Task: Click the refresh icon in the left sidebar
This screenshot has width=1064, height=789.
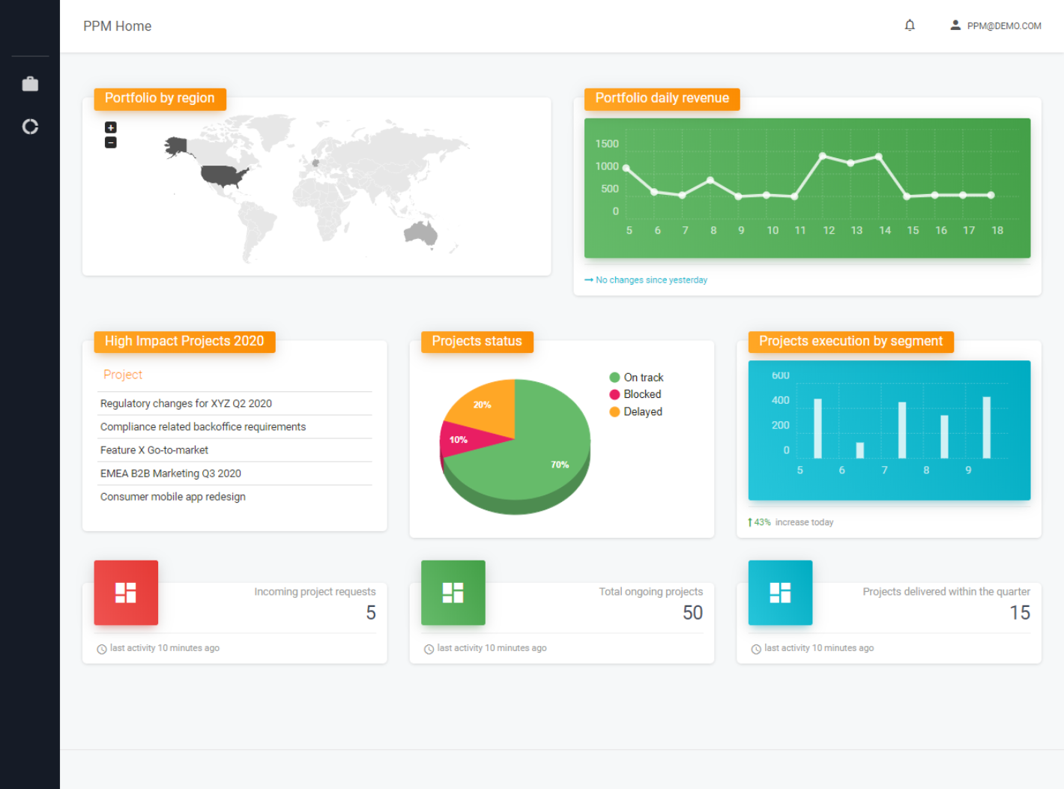Action: [x=30, y=127]
